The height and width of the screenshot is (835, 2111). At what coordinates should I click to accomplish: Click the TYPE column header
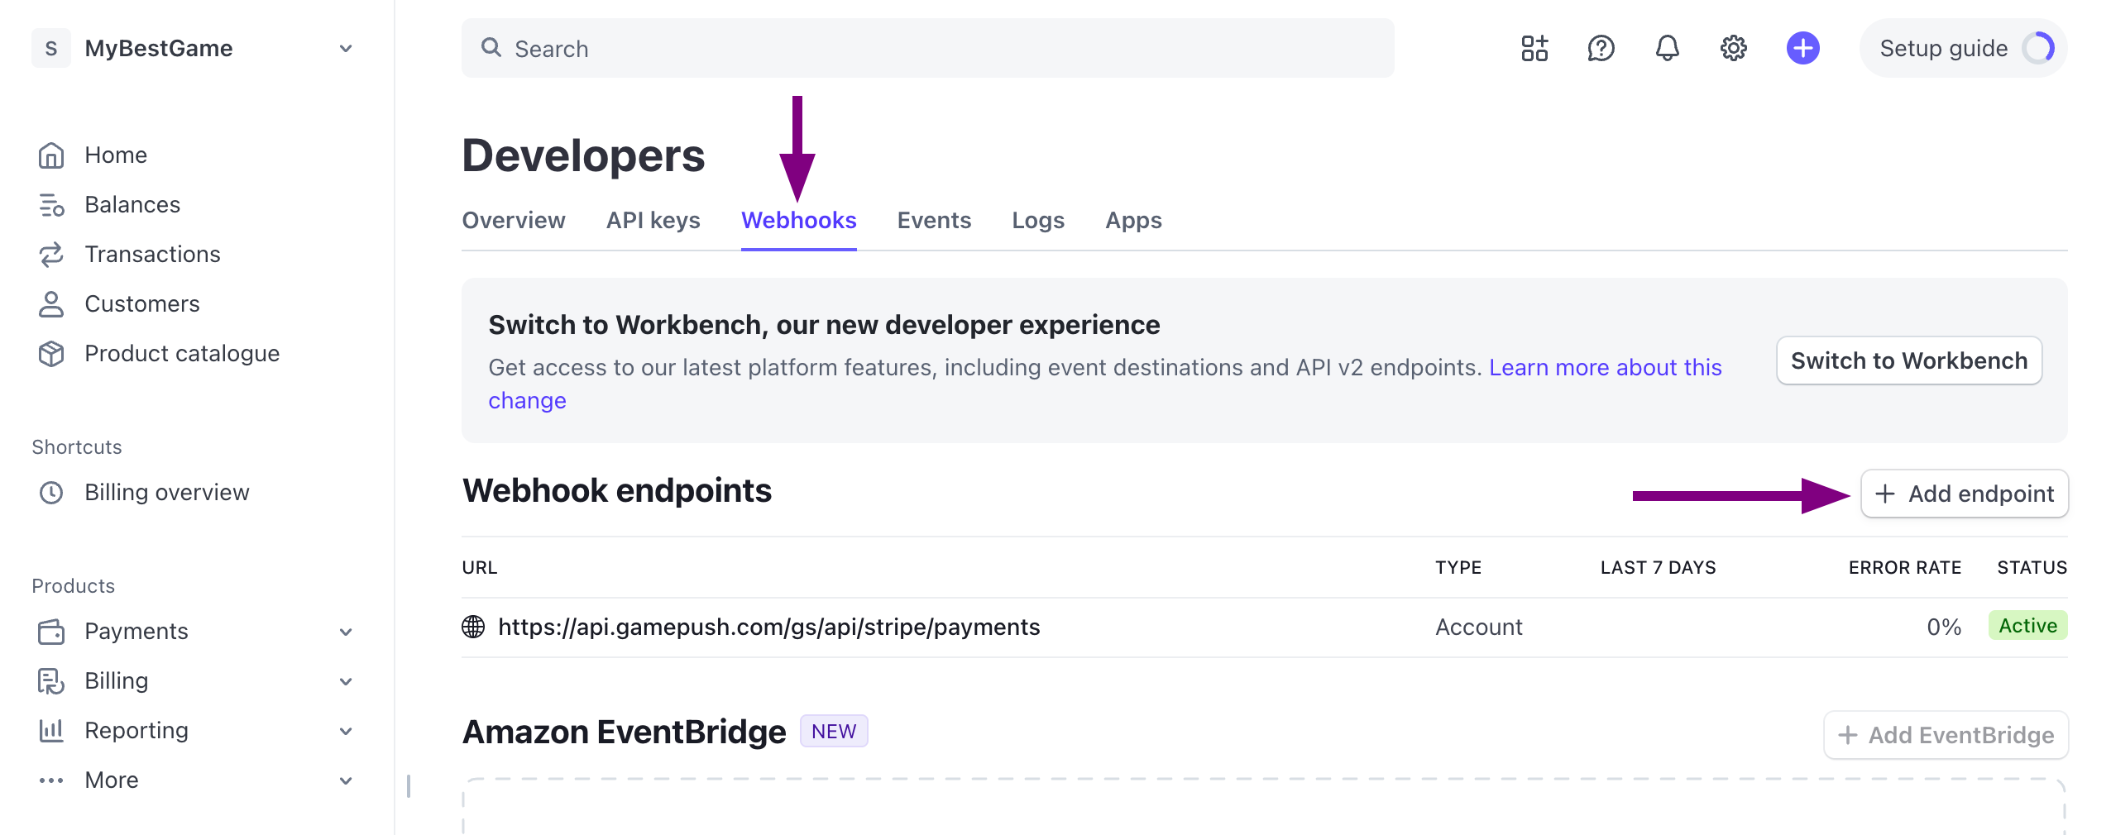[1458, 568]
